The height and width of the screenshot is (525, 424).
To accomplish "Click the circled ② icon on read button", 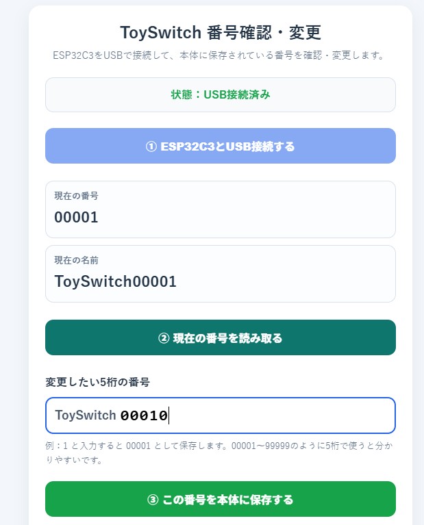I will coord(164,338).
